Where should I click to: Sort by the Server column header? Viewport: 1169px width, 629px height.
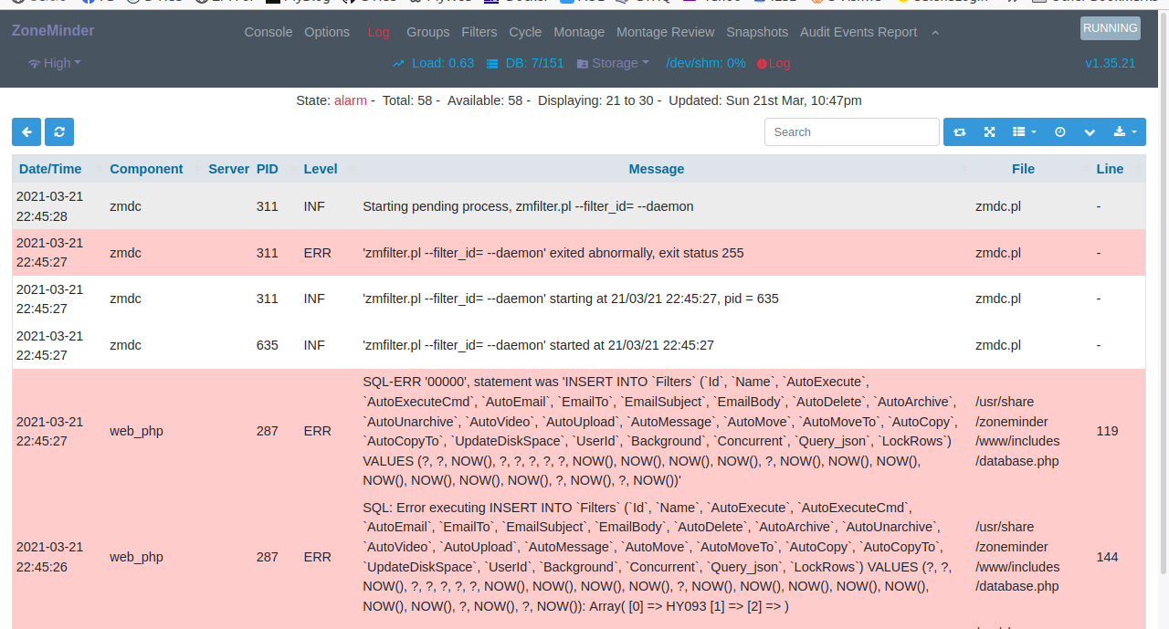tap(228, 169)
